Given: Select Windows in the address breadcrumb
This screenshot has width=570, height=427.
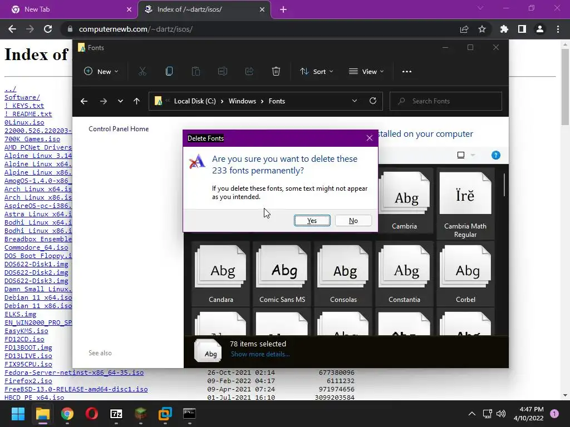Looking at the screenshot, I should click(x=242, y=101).
